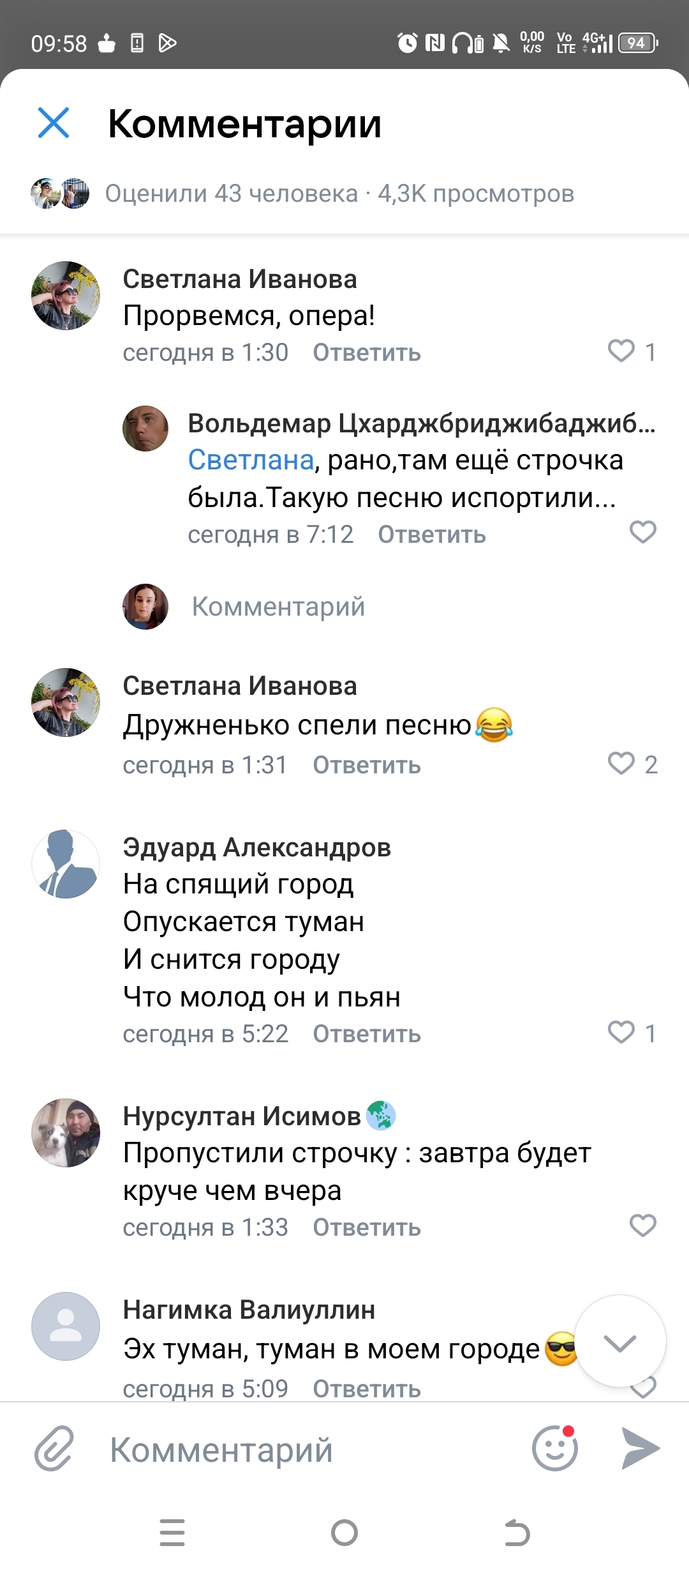
Task: Click Ответить under Вольдемар's reply
Action: coord(431,535)
